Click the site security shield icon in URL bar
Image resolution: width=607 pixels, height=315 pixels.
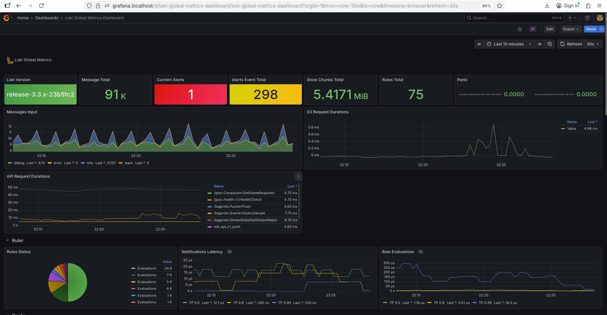coord(89,6)
